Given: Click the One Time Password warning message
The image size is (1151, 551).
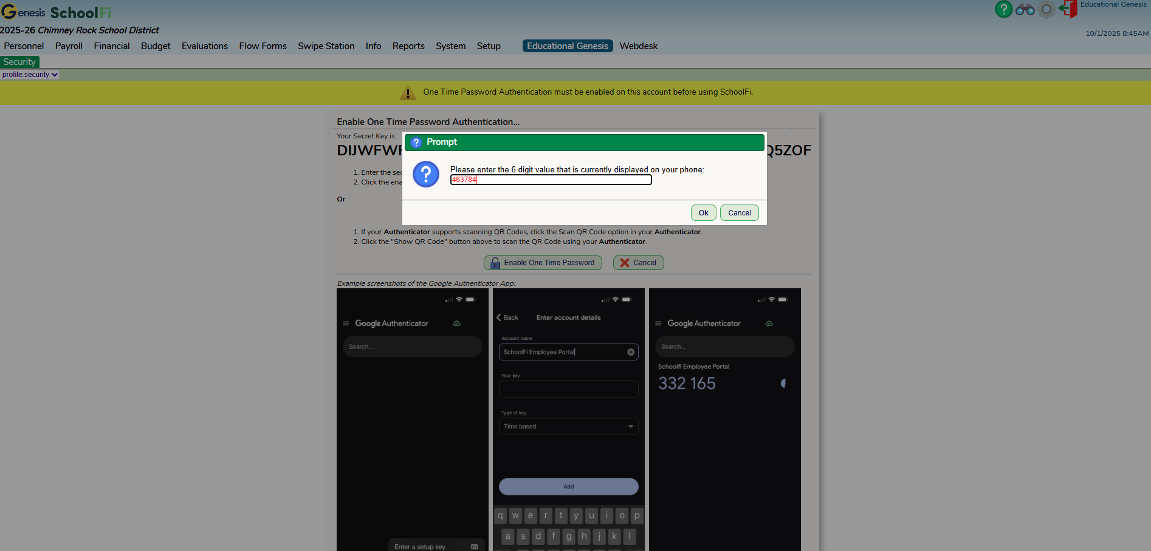Looking at the screenshot, I should (588, 92).
